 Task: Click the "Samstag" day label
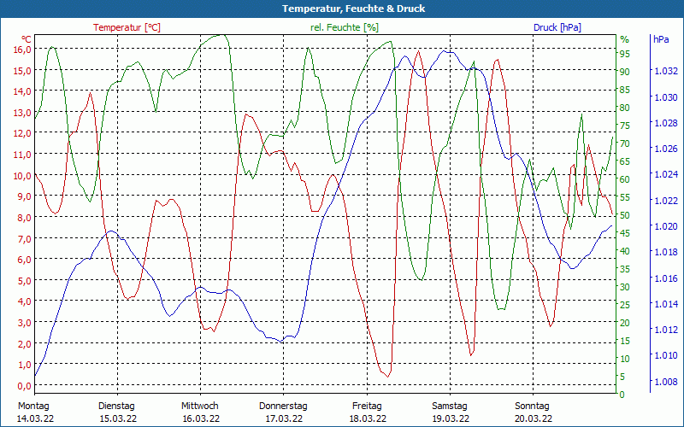click(450, 407)
